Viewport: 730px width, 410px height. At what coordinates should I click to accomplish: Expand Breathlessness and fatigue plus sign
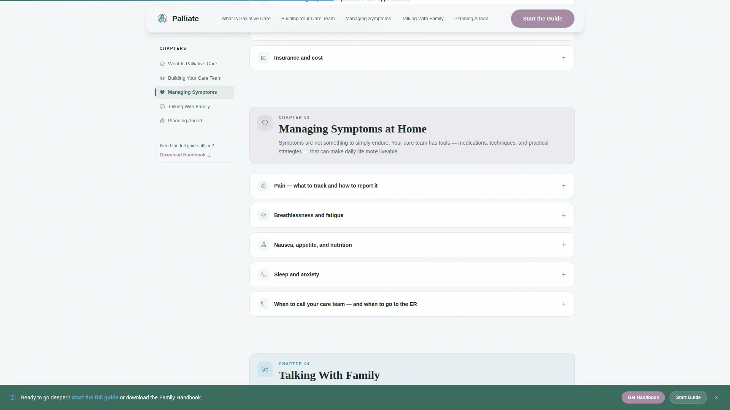point(564,215)
